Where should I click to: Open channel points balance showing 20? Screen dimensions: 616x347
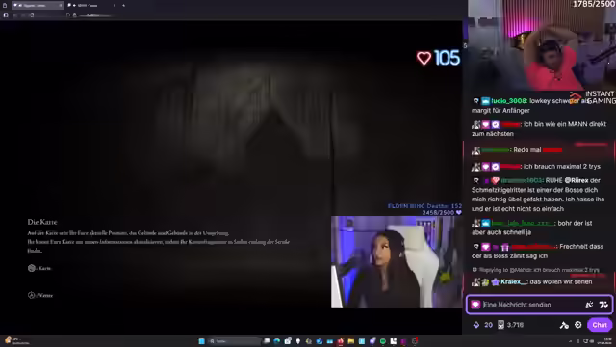[x=483, y=325]
